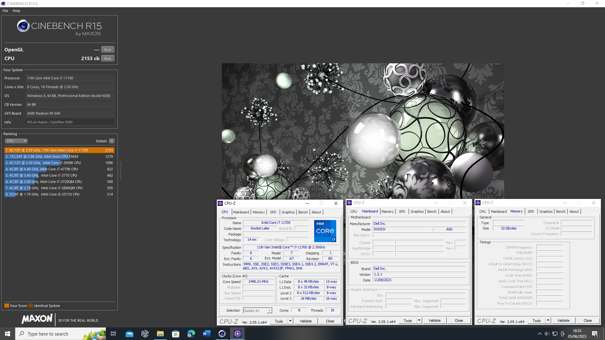Open Memory tab in Mainboard CPU-Z window

pos(388,212)
